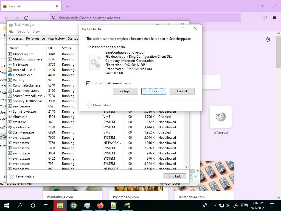Click the notepad++.exe process icon
281x211 pixels.
pos(10,70)
